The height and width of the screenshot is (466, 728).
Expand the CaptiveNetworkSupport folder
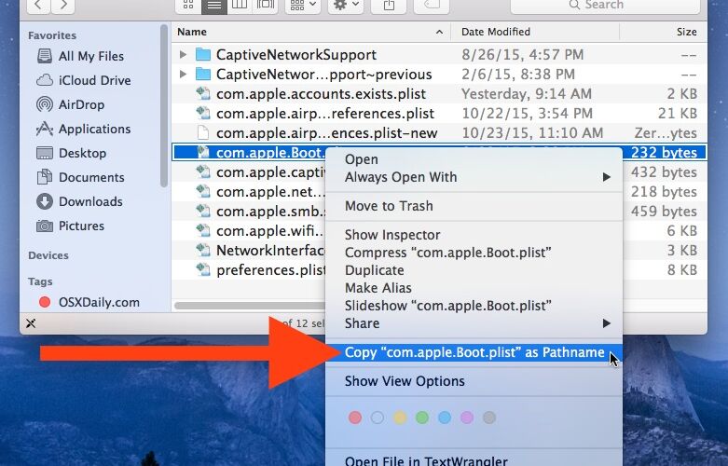pos(183,55)
